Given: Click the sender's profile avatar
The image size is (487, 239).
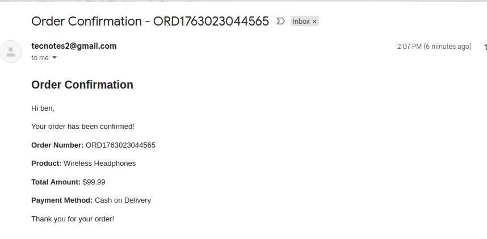Looking at the screenshot, I should 11,52.
